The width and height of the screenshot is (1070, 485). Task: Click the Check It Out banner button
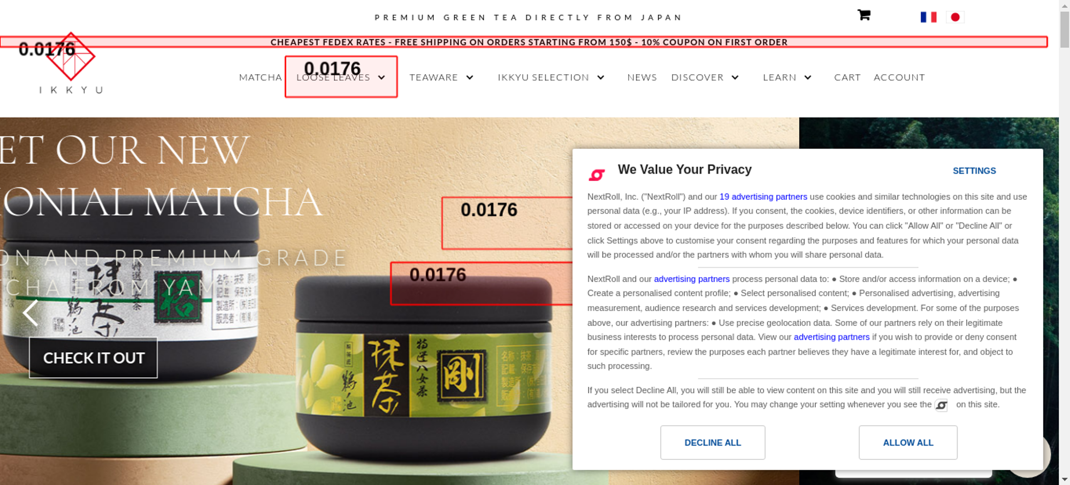pos(93,358)
